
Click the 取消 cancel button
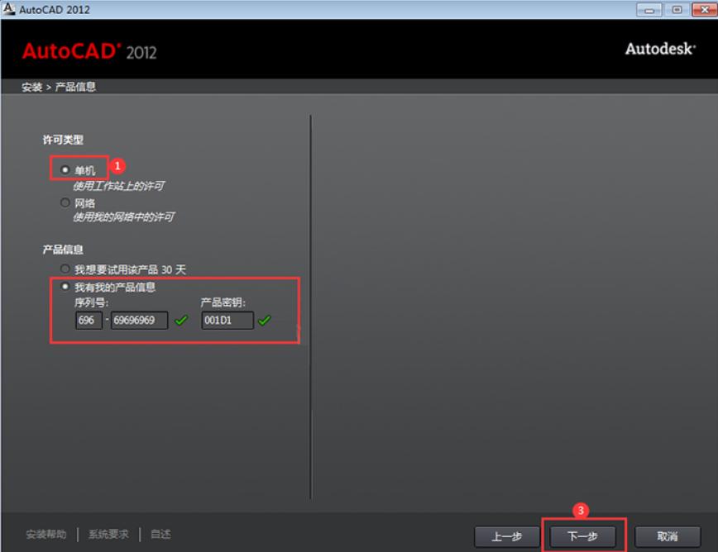pyautogui.click(x=668, y=536)
